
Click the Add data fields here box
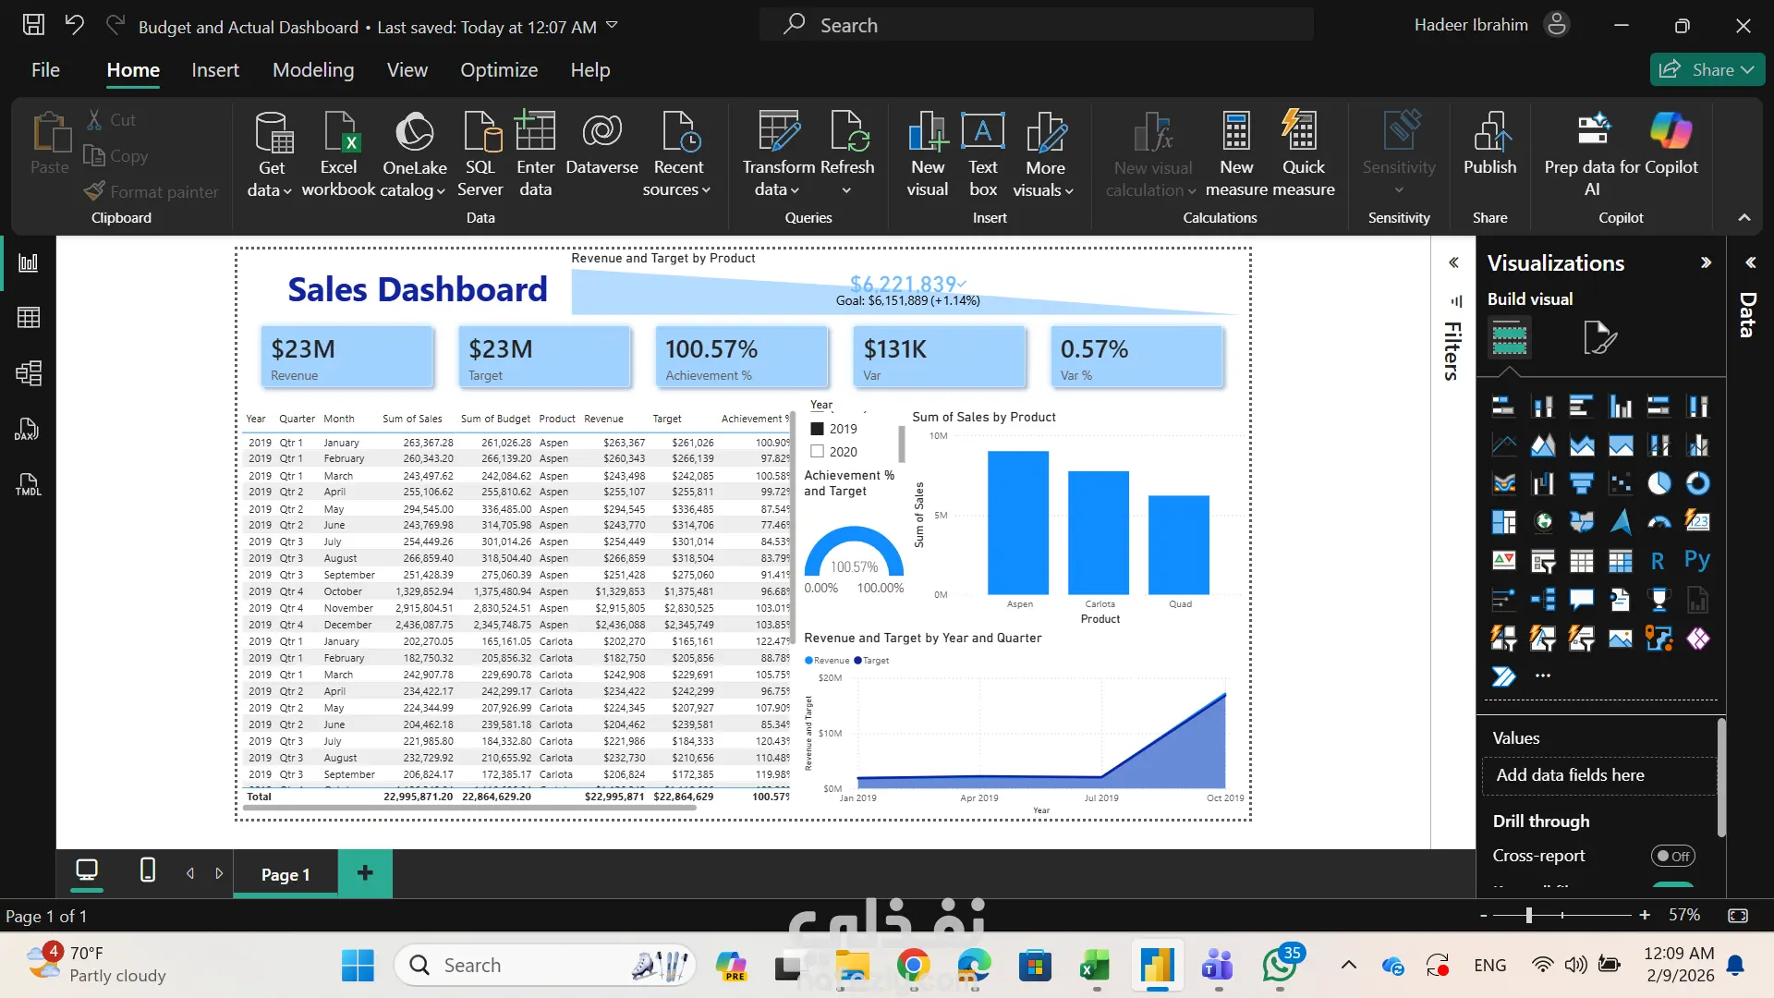point(1598,775)
